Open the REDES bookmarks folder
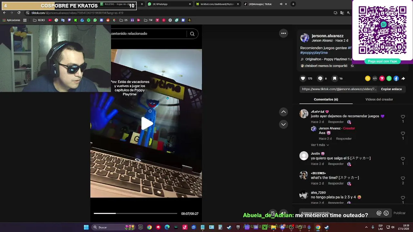The image size is (413, 232). point(39,20)
